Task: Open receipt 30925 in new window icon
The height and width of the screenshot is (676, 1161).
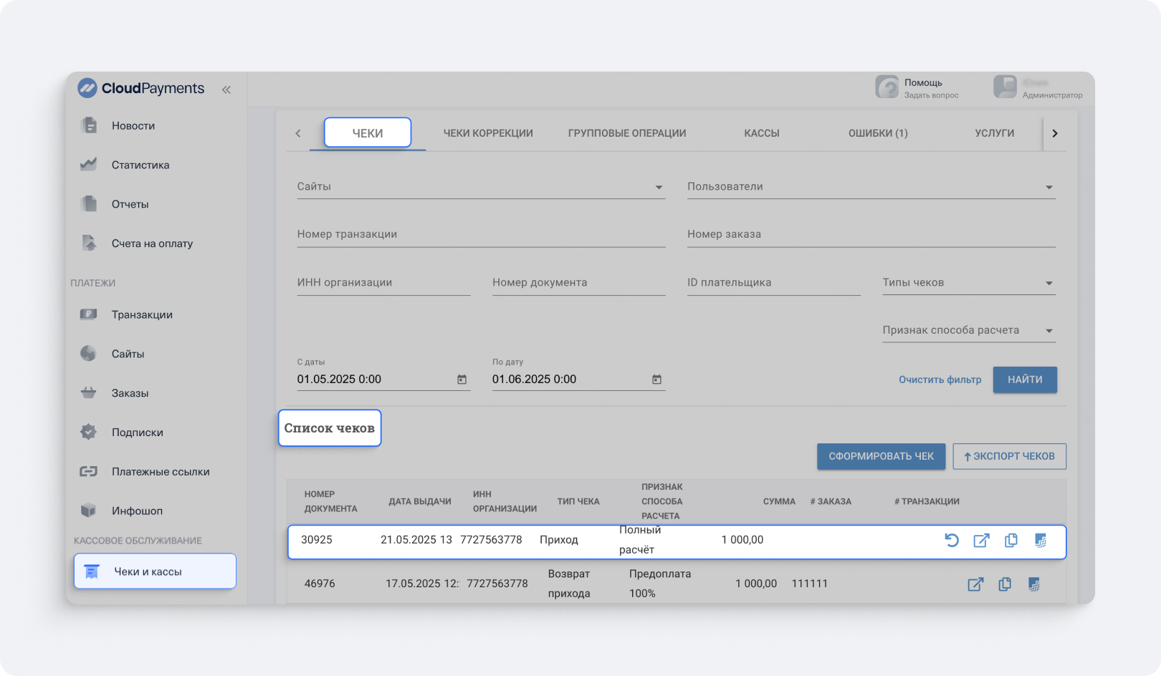Action: point(981,541)
